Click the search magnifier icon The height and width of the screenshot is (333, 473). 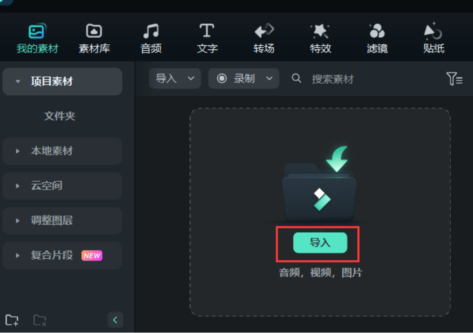(297, 79)
